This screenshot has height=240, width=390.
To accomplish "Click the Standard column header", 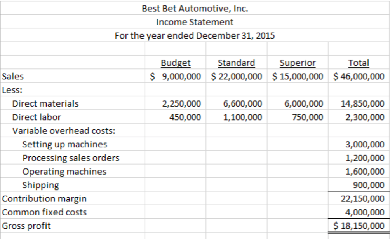I will (x=236, y=63).
